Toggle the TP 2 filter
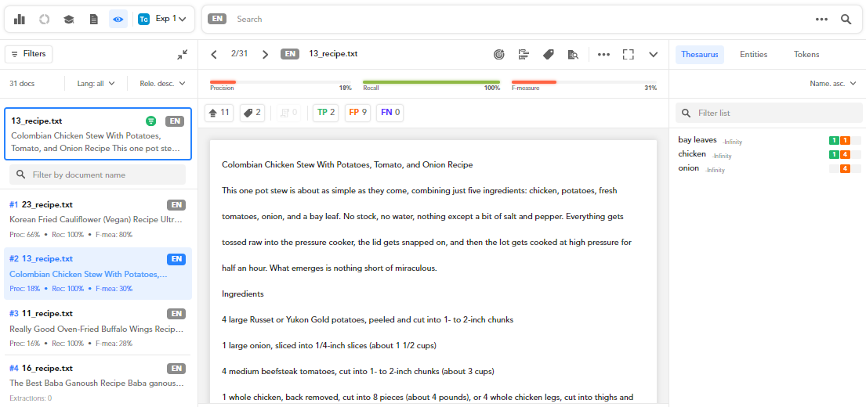 click(x=324, y=113)
